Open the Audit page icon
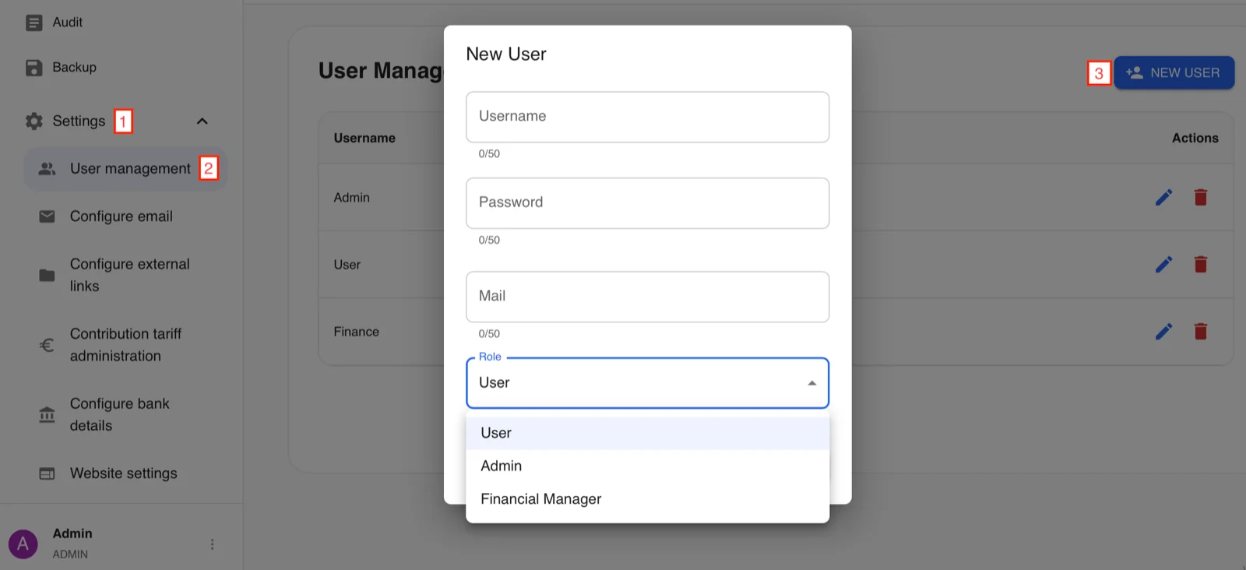 click(34, 23)
